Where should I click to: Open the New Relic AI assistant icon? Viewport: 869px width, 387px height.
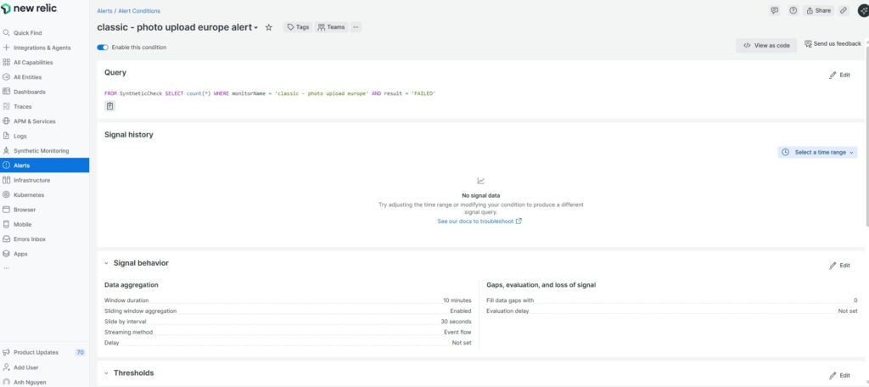863,10
